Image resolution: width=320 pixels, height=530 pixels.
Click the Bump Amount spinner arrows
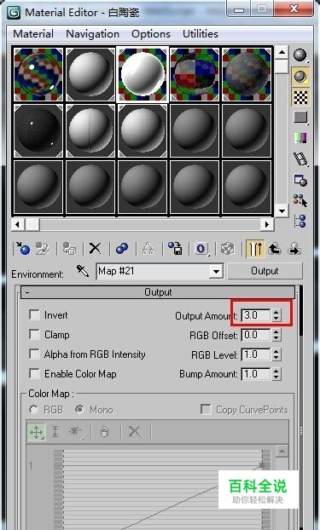[276, 374]
